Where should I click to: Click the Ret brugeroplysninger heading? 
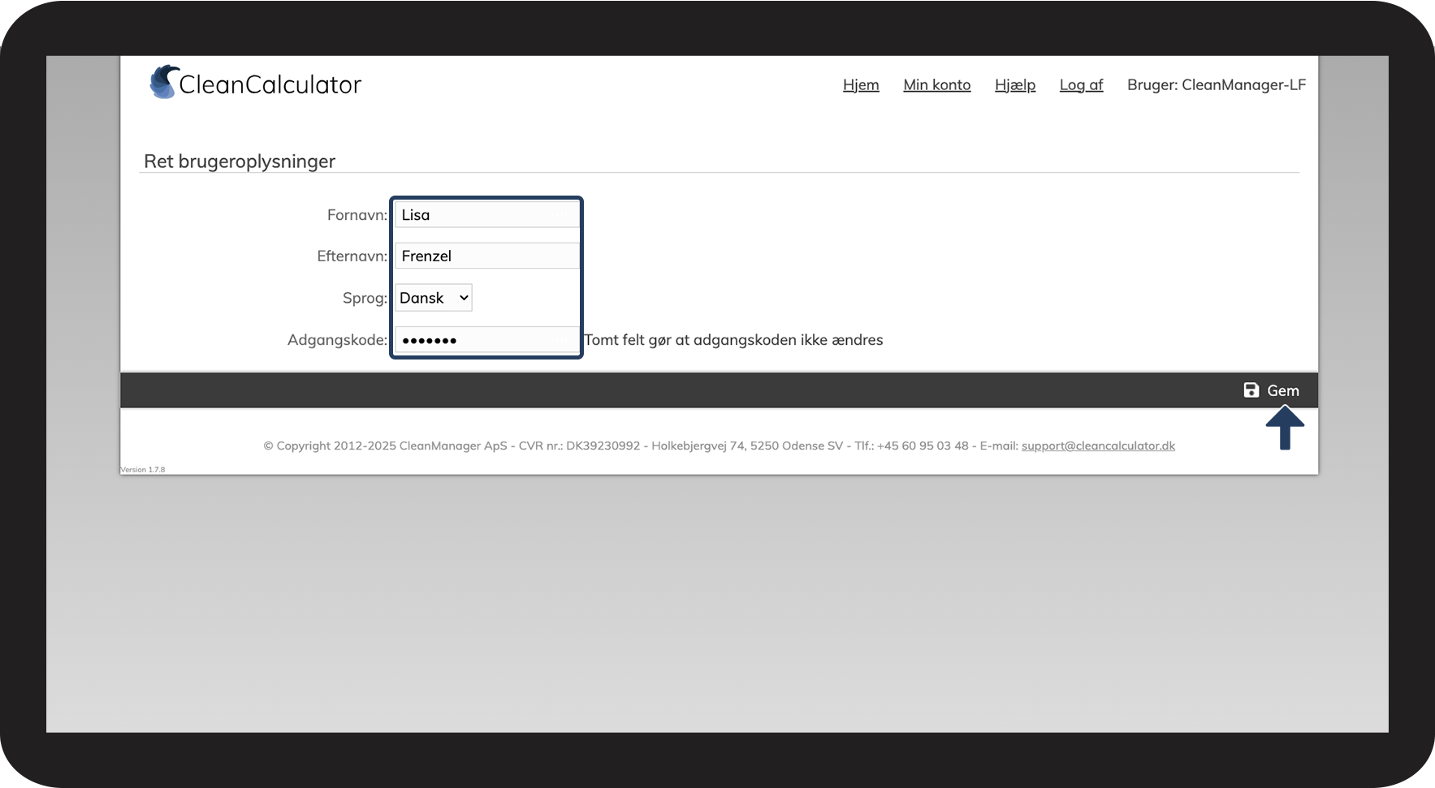click(x=240, y=161)
